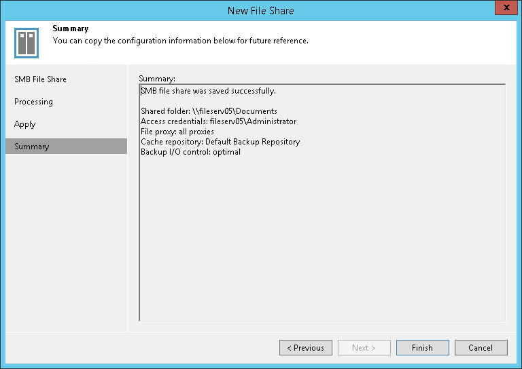Click the 'Backup I/O control: optimal' line

[x=190, y=152]
